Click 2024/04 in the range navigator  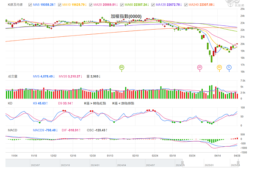click(x=121, y=165)
